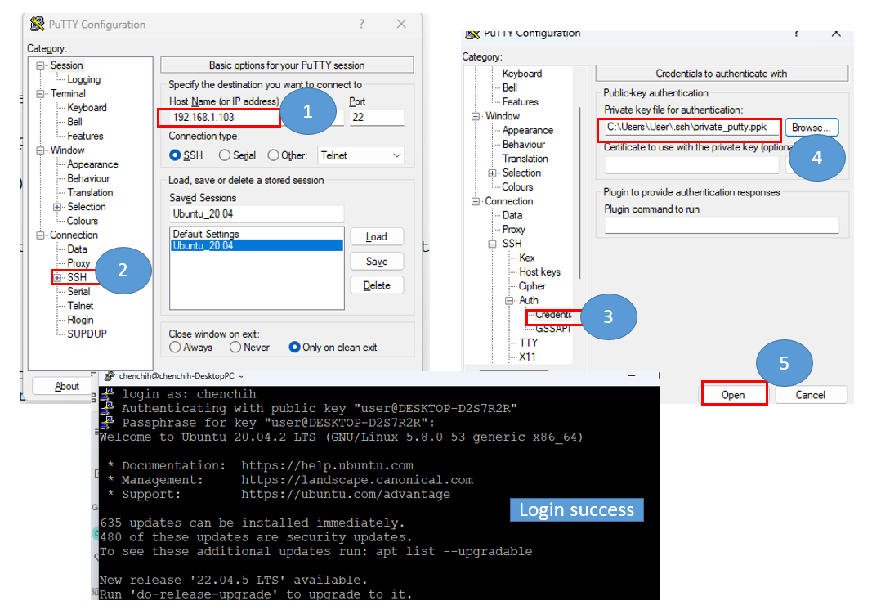The height and width of the screenshot is (610, 872).
Task: Select the TTY category
Action: point(528,343)
